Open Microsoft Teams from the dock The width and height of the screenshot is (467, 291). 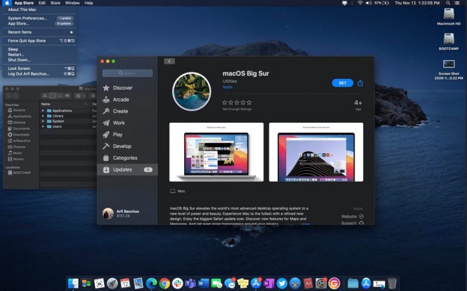tap(190, 283)
